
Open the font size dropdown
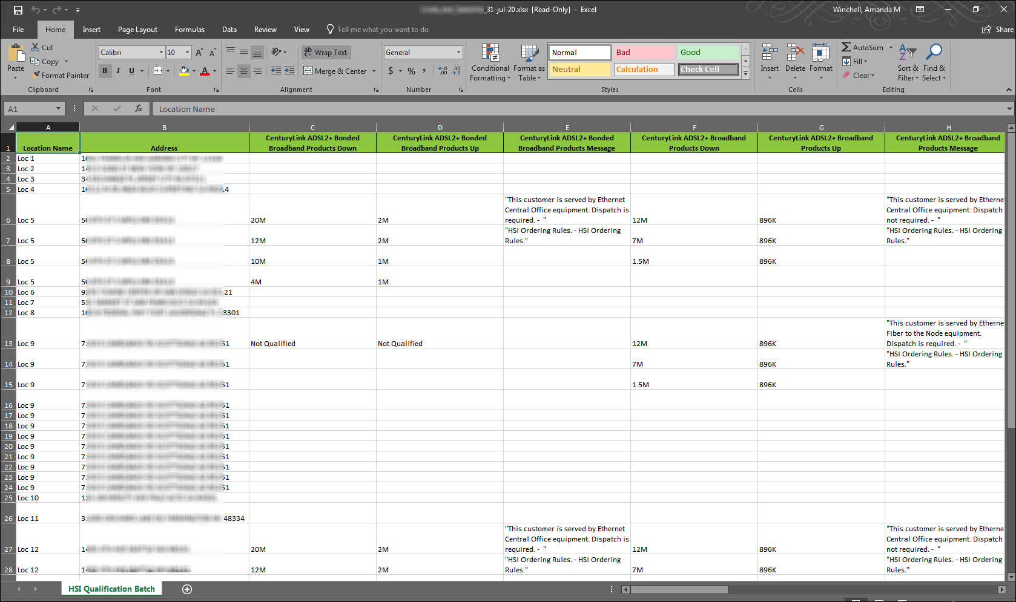click(x=187, y=53)
